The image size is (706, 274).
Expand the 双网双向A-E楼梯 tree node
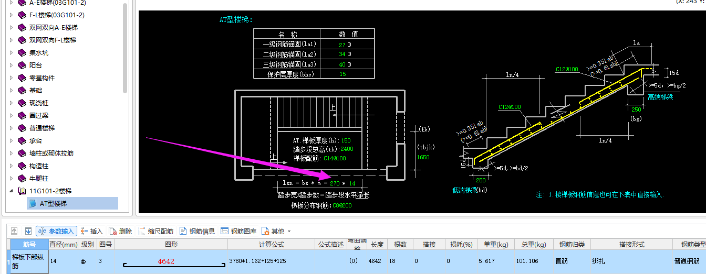(11, 27)
